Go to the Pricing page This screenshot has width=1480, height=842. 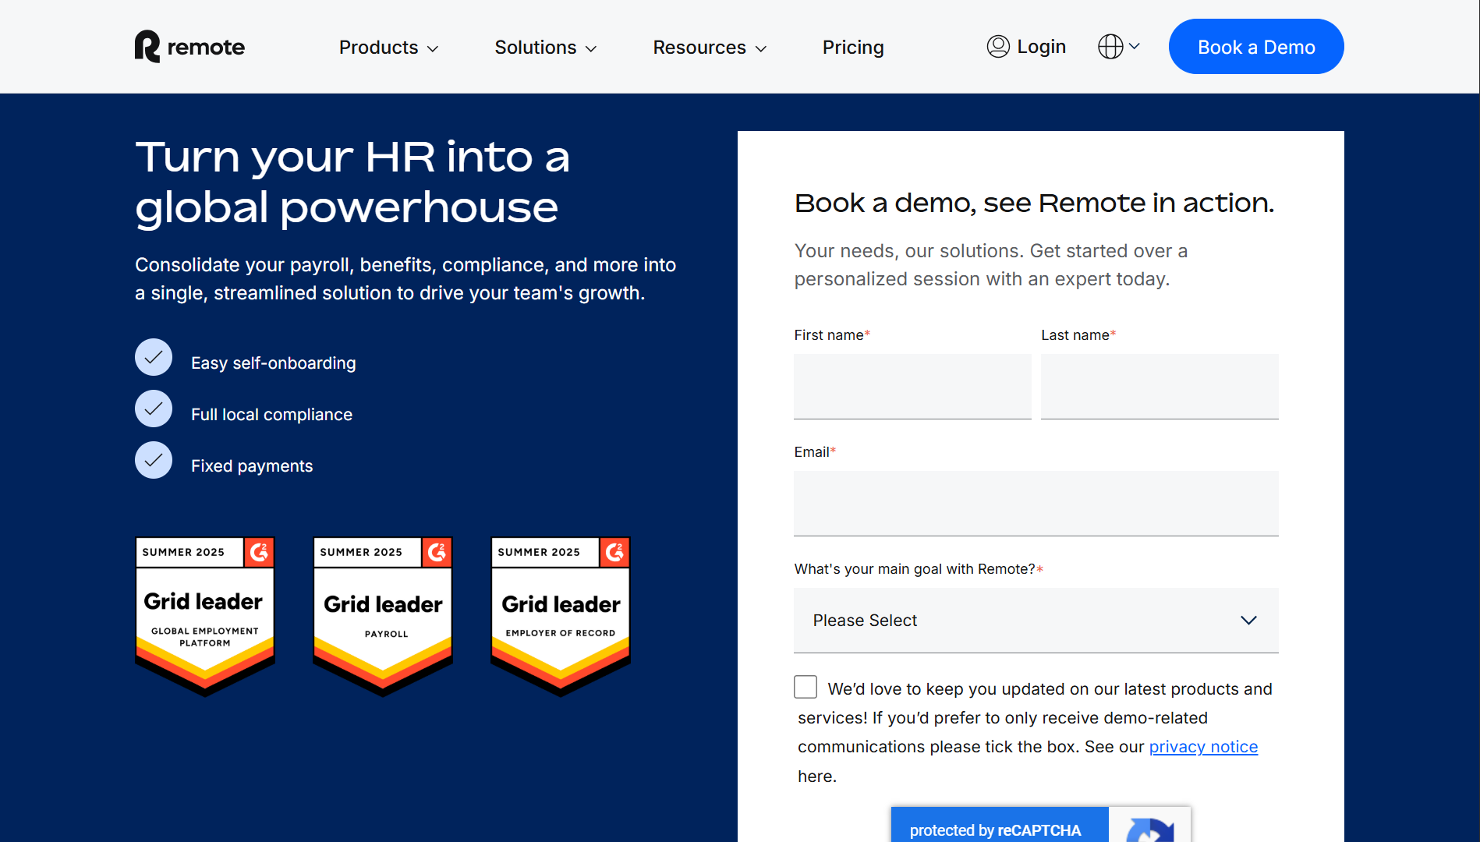(x=853, y=48)
